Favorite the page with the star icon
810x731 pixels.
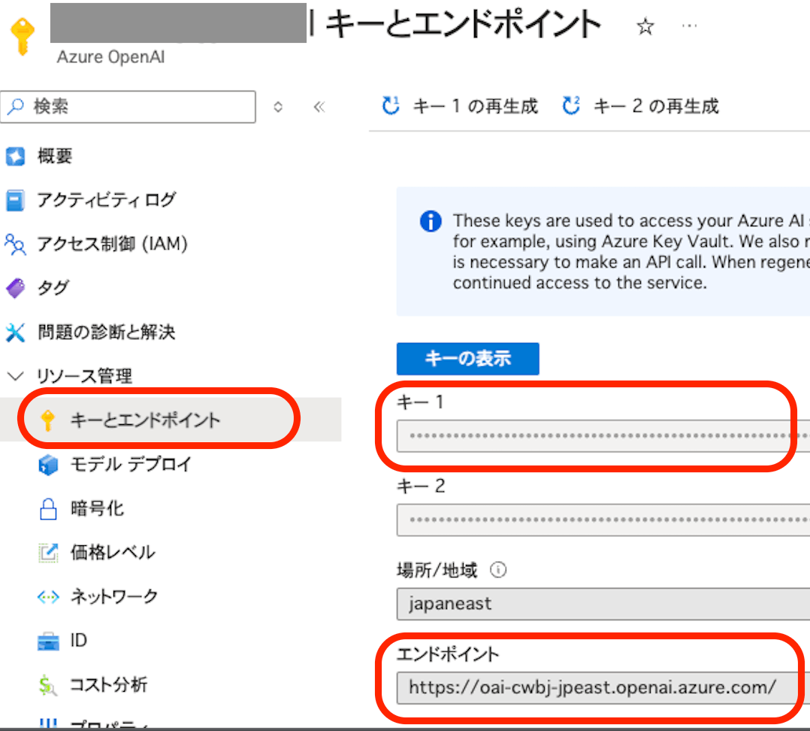coord(645,26)
